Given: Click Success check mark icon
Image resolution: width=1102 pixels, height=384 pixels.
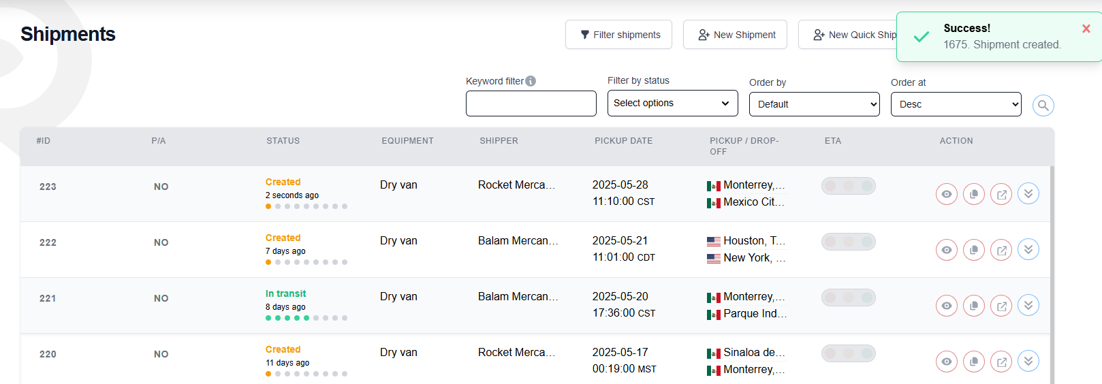Looking at the screenshot, I should (922, 37).
